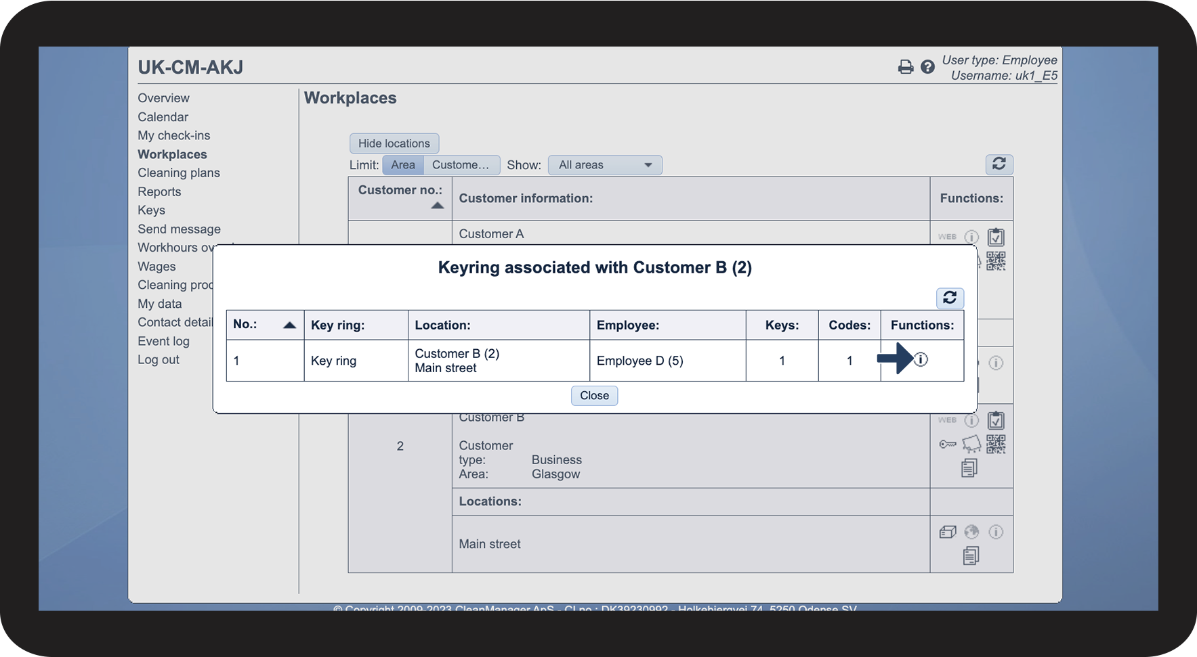
Task: Close the keyring dialog
Action: [x=594, y=396]
